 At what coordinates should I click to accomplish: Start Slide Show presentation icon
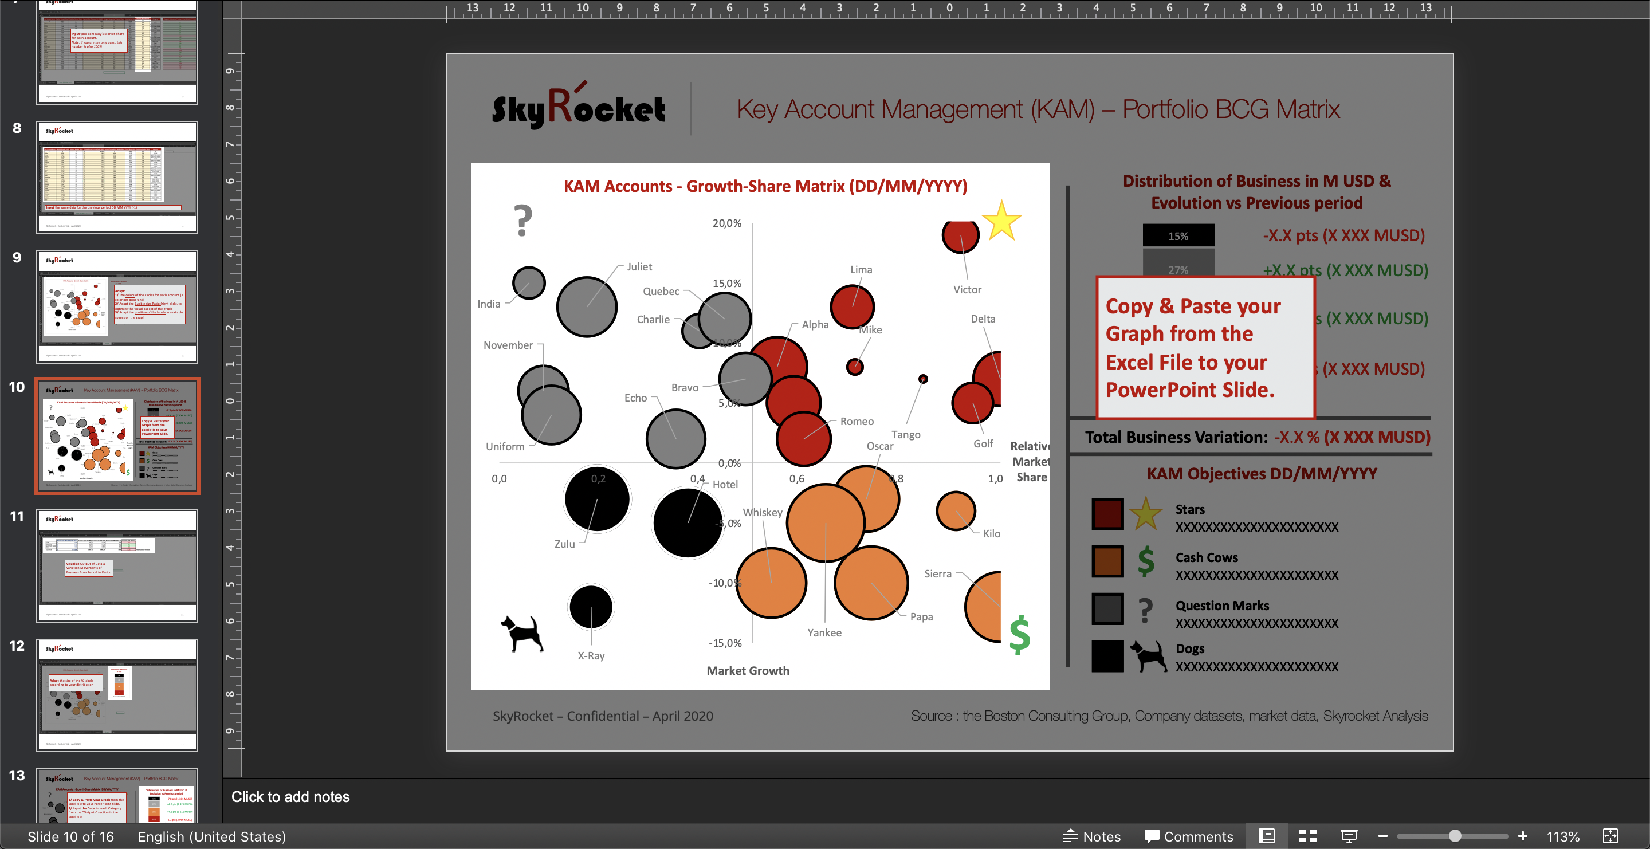point(1349,836)
